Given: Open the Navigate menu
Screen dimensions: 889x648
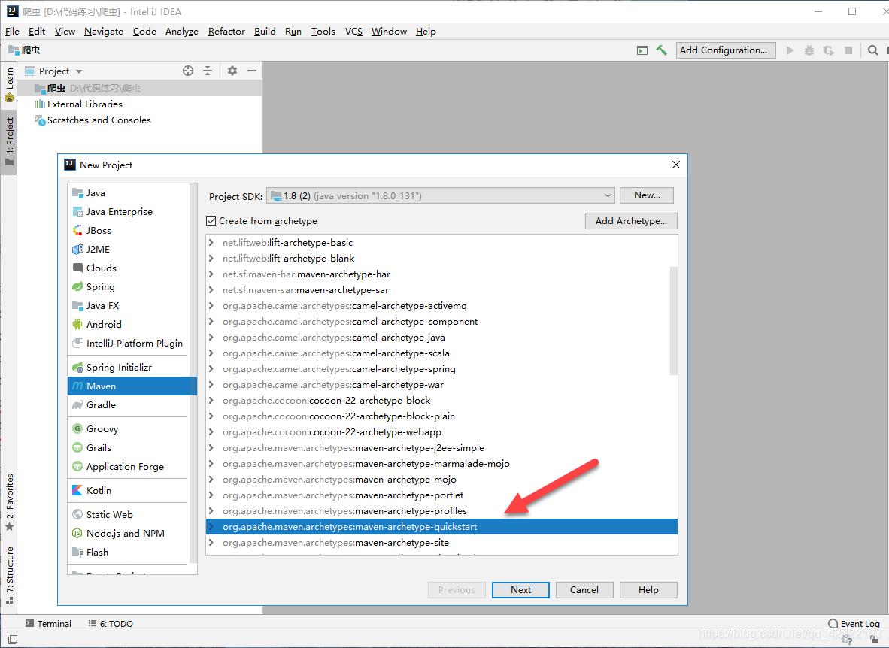Looking at the screenshot, I should 104,31.
